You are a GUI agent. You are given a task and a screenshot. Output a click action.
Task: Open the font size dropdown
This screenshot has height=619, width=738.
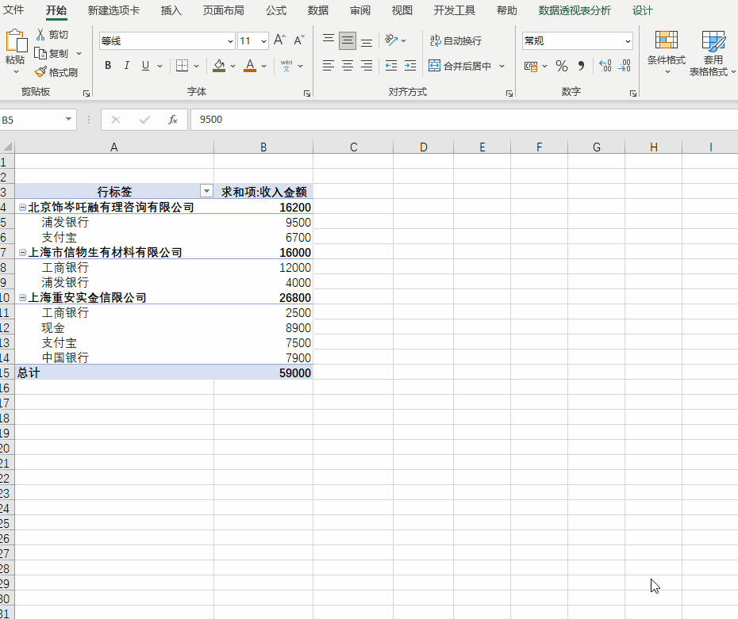[263, 41]
